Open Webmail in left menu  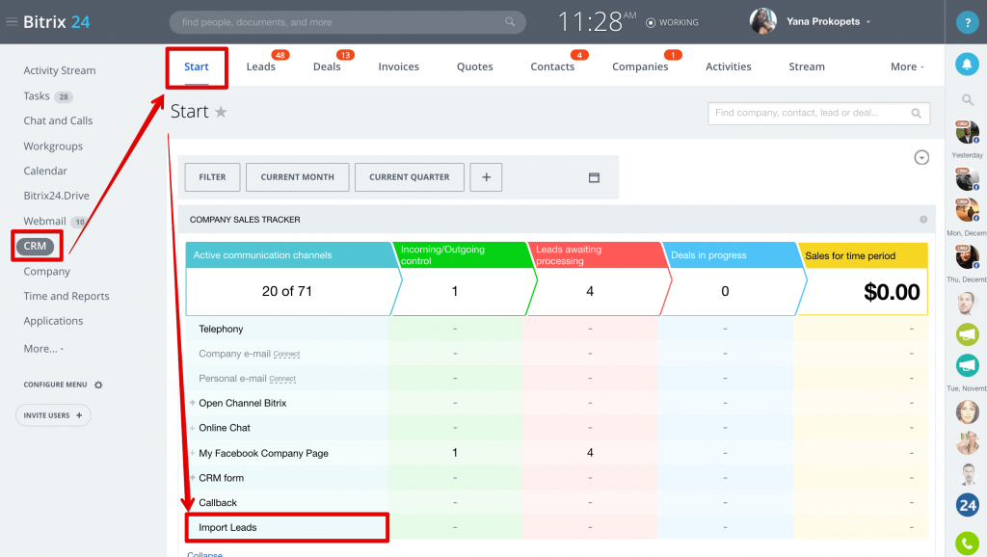44,221
